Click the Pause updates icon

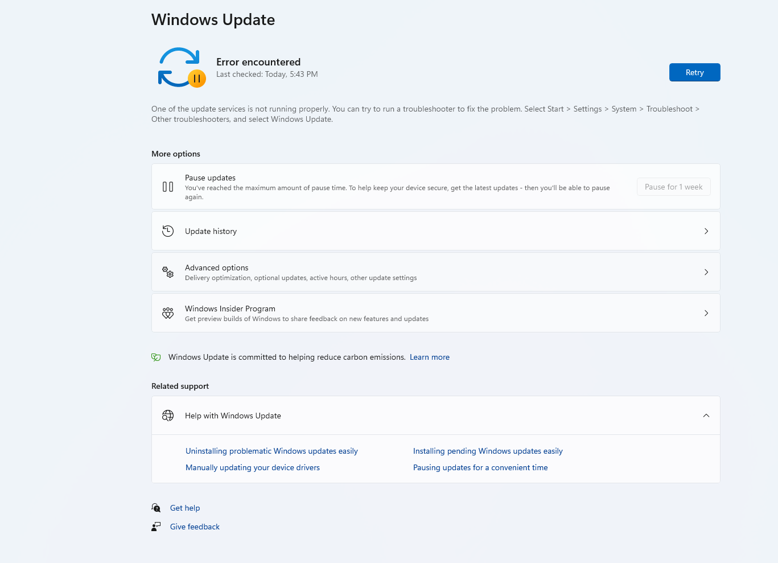pos(168,186)
